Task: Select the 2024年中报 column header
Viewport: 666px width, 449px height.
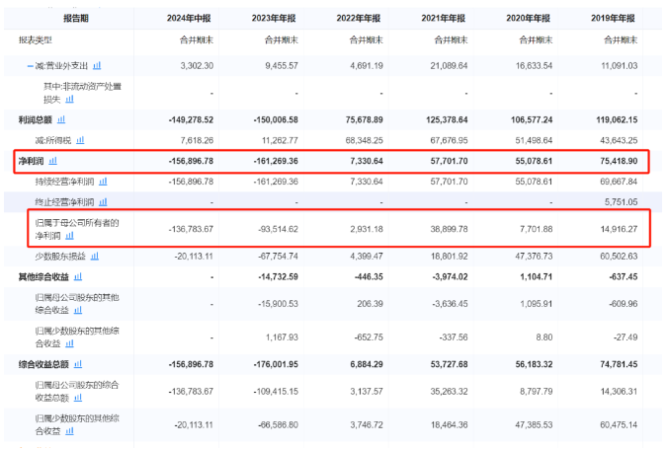Action: [189, 18]
